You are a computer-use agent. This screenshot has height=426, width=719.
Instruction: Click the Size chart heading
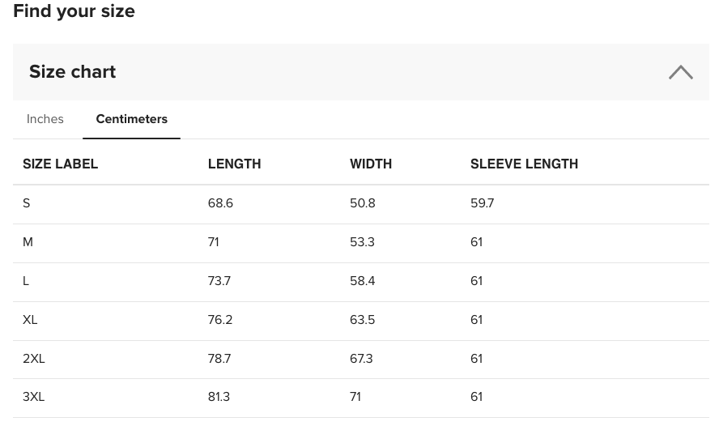click(72, 72)
